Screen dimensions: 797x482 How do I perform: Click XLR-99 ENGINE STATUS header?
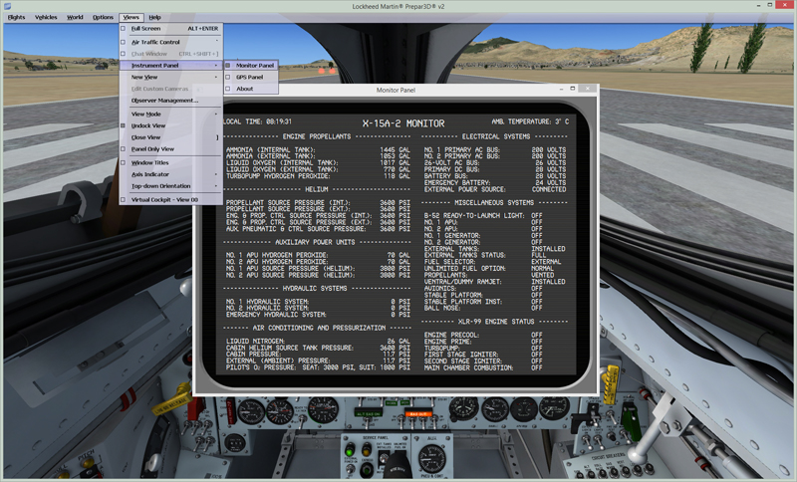496,322
